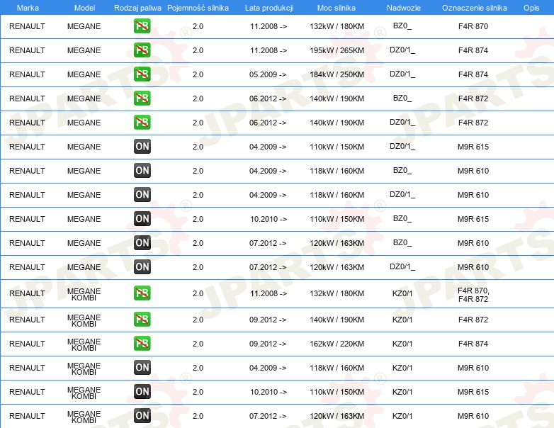554x428 pixels.
Task: Click petrol icon for Megane Kombi F4R 874 row
Action: (x=142, y=343)
